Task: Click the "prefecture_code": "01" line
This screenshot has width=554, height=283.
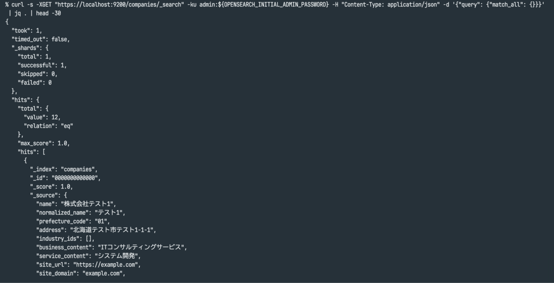Action: [x=73, y=222]
